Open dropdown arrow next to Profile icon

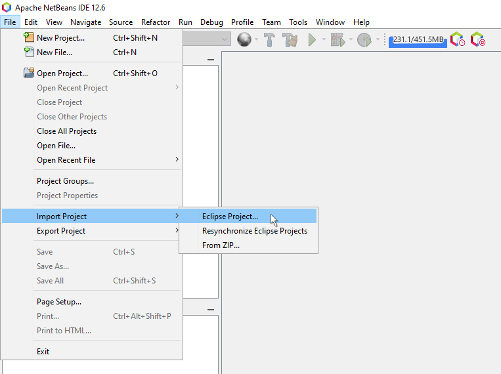378,39
